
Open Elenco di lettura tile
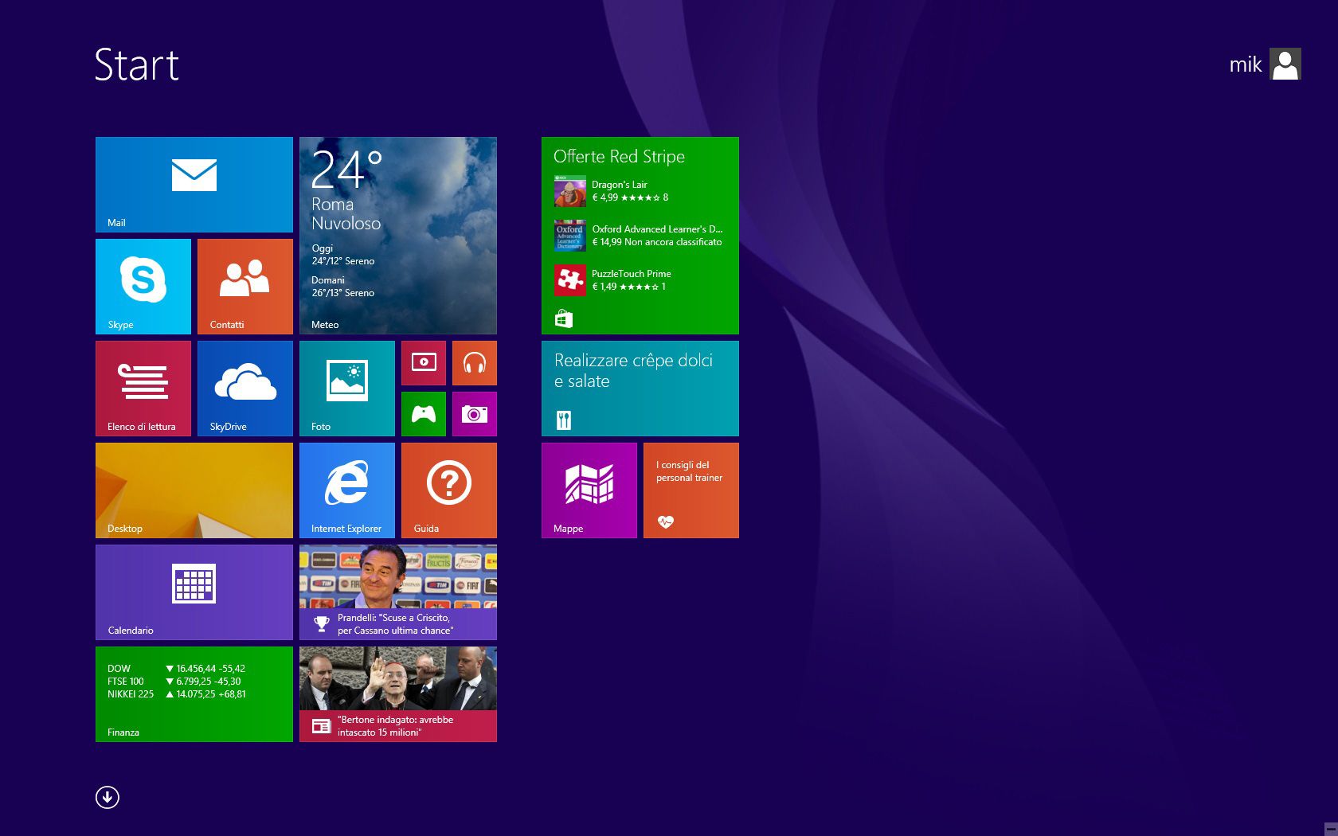[143, 389]
